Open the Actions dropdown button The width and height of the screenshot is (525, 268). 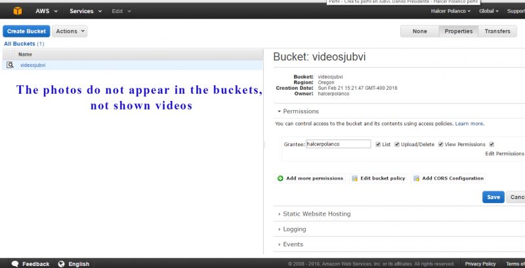(x=70, y=31)
